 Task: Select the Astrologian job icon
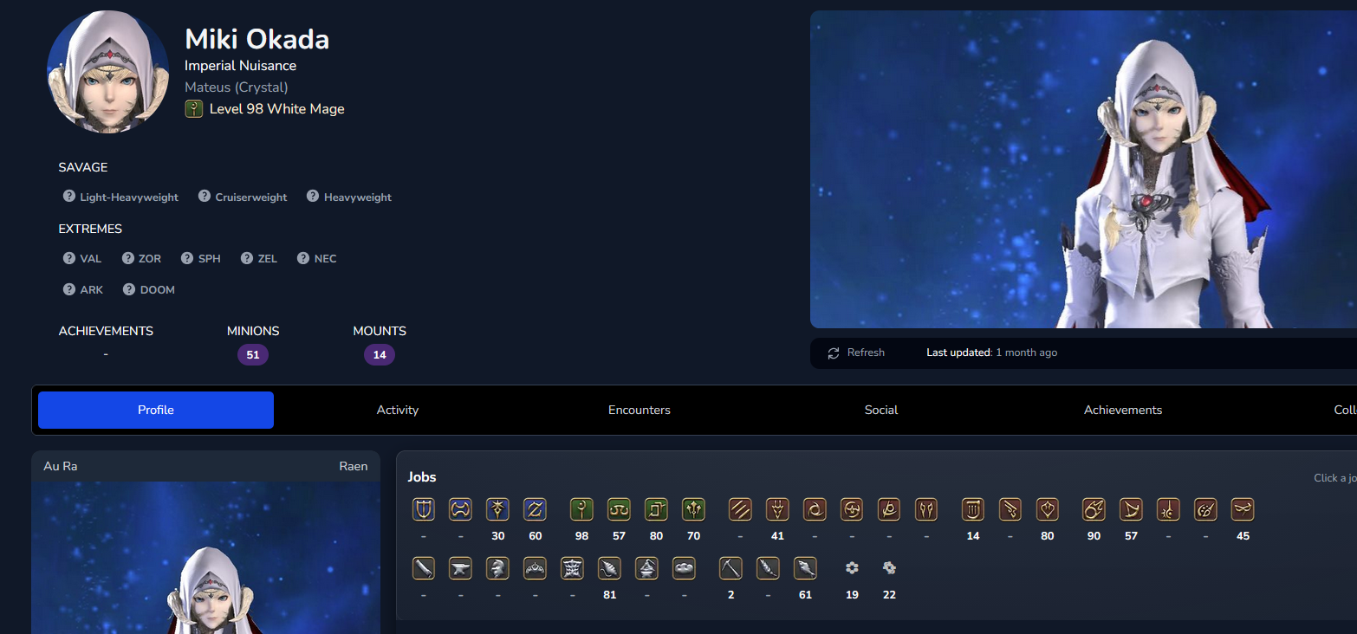pos(656,509)
